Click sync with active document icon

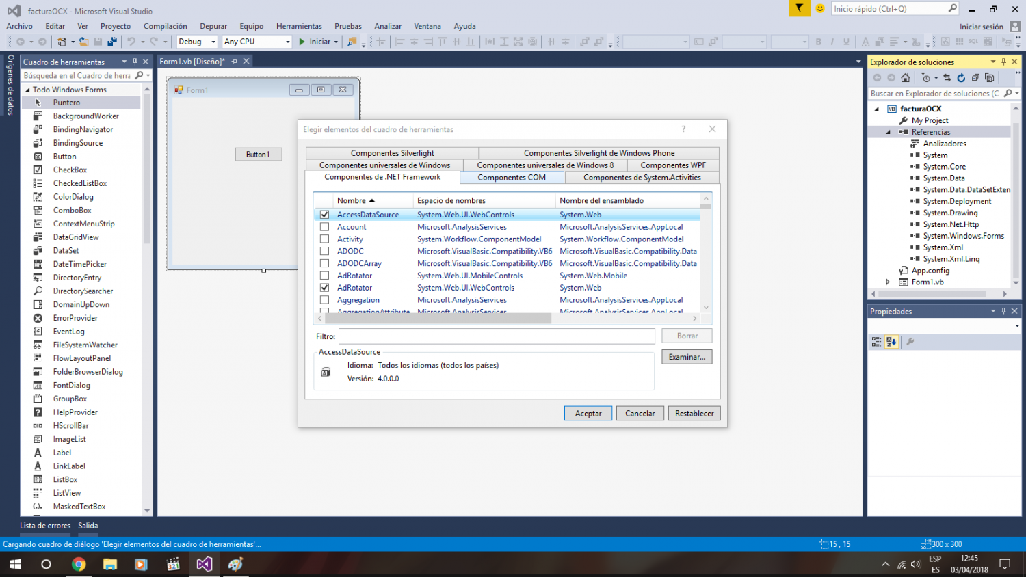click(947, 78)
